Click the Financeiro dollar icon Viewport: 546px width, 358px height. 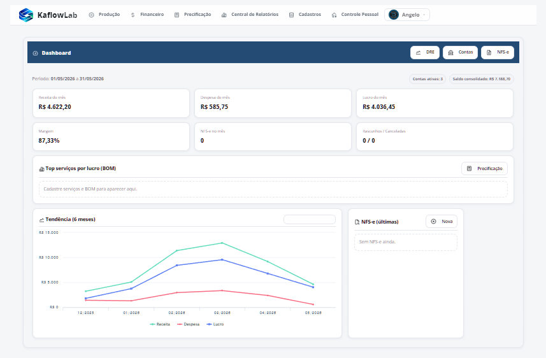point(133,15)
